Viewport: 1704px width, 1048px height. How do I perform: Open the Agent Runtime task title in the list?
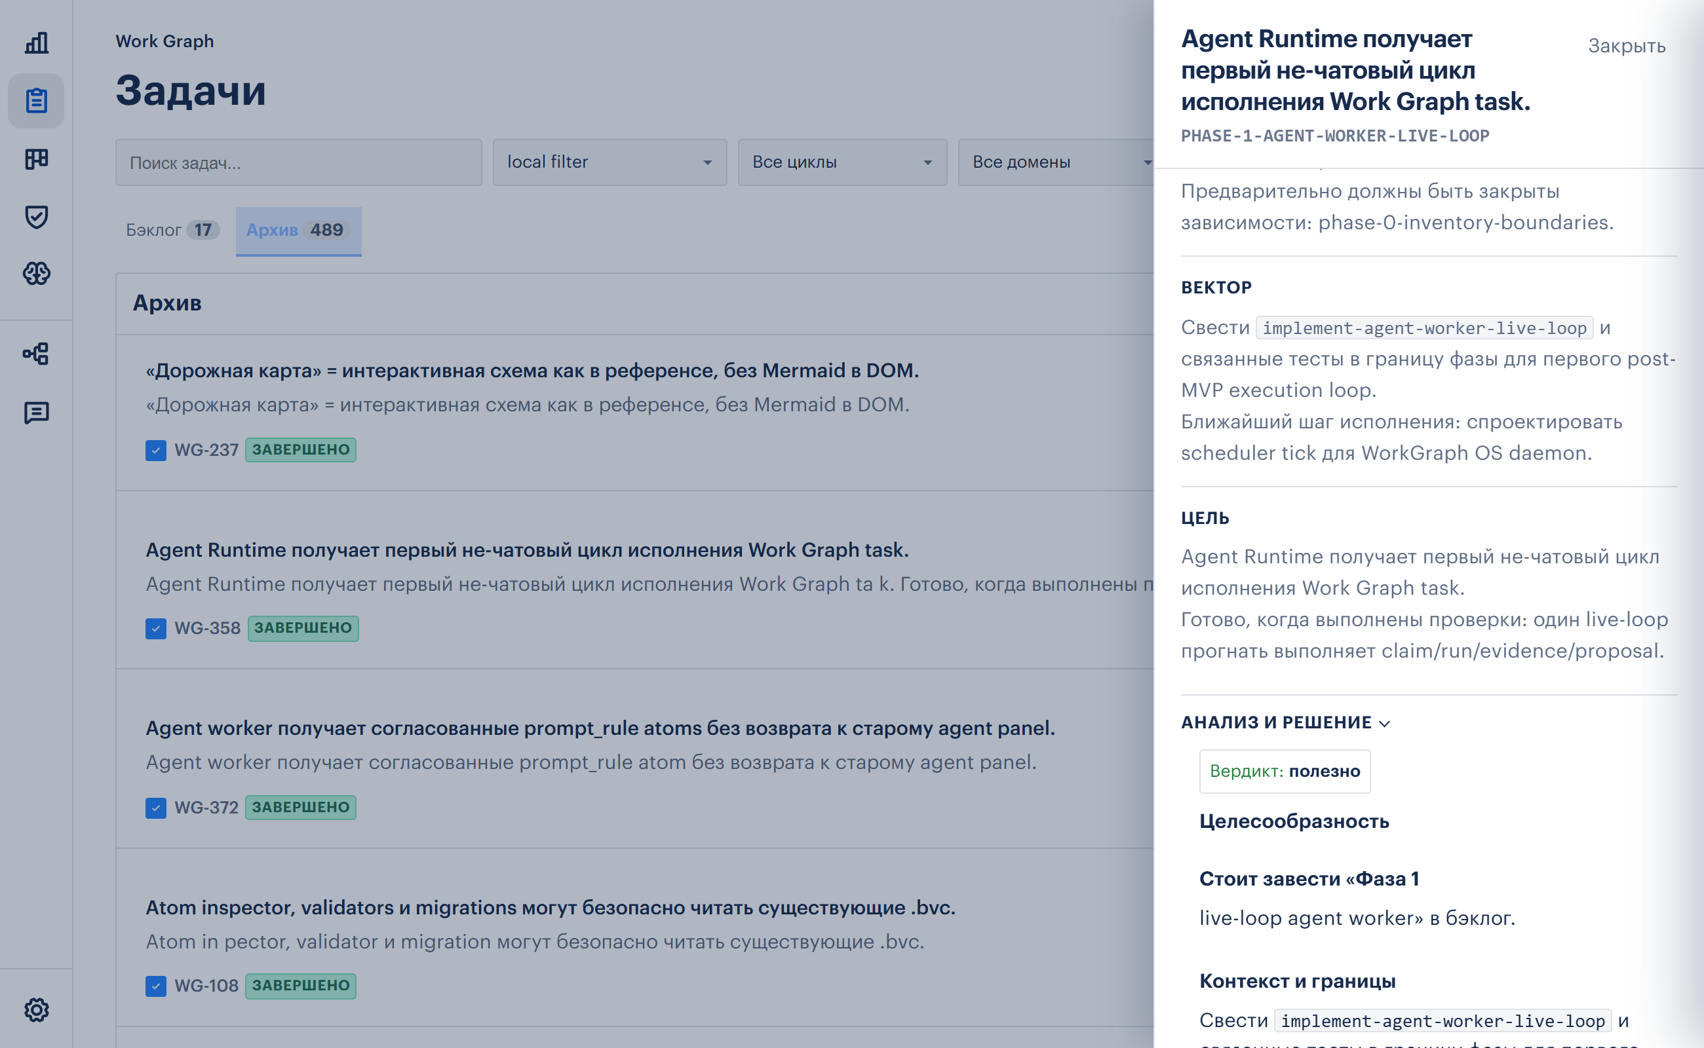(x=527, y=550)
